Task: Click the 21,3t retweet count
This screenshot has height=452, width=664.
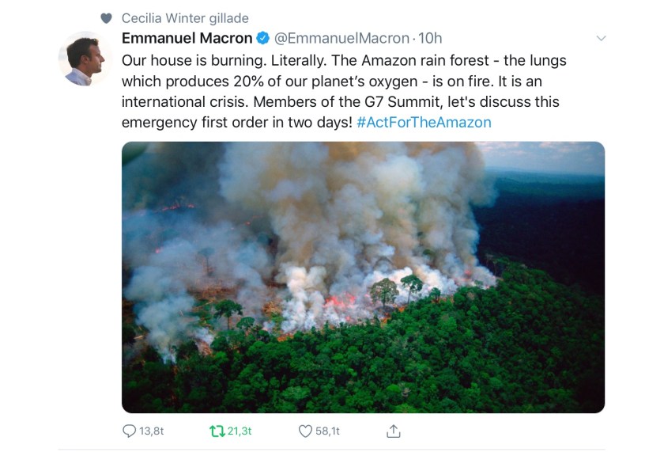Action: [239, 431]
